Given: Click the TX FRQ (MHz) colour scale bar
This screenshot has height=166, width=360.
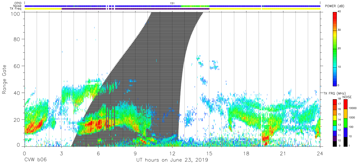Looking at the screenshot, I should pos(335,123).
